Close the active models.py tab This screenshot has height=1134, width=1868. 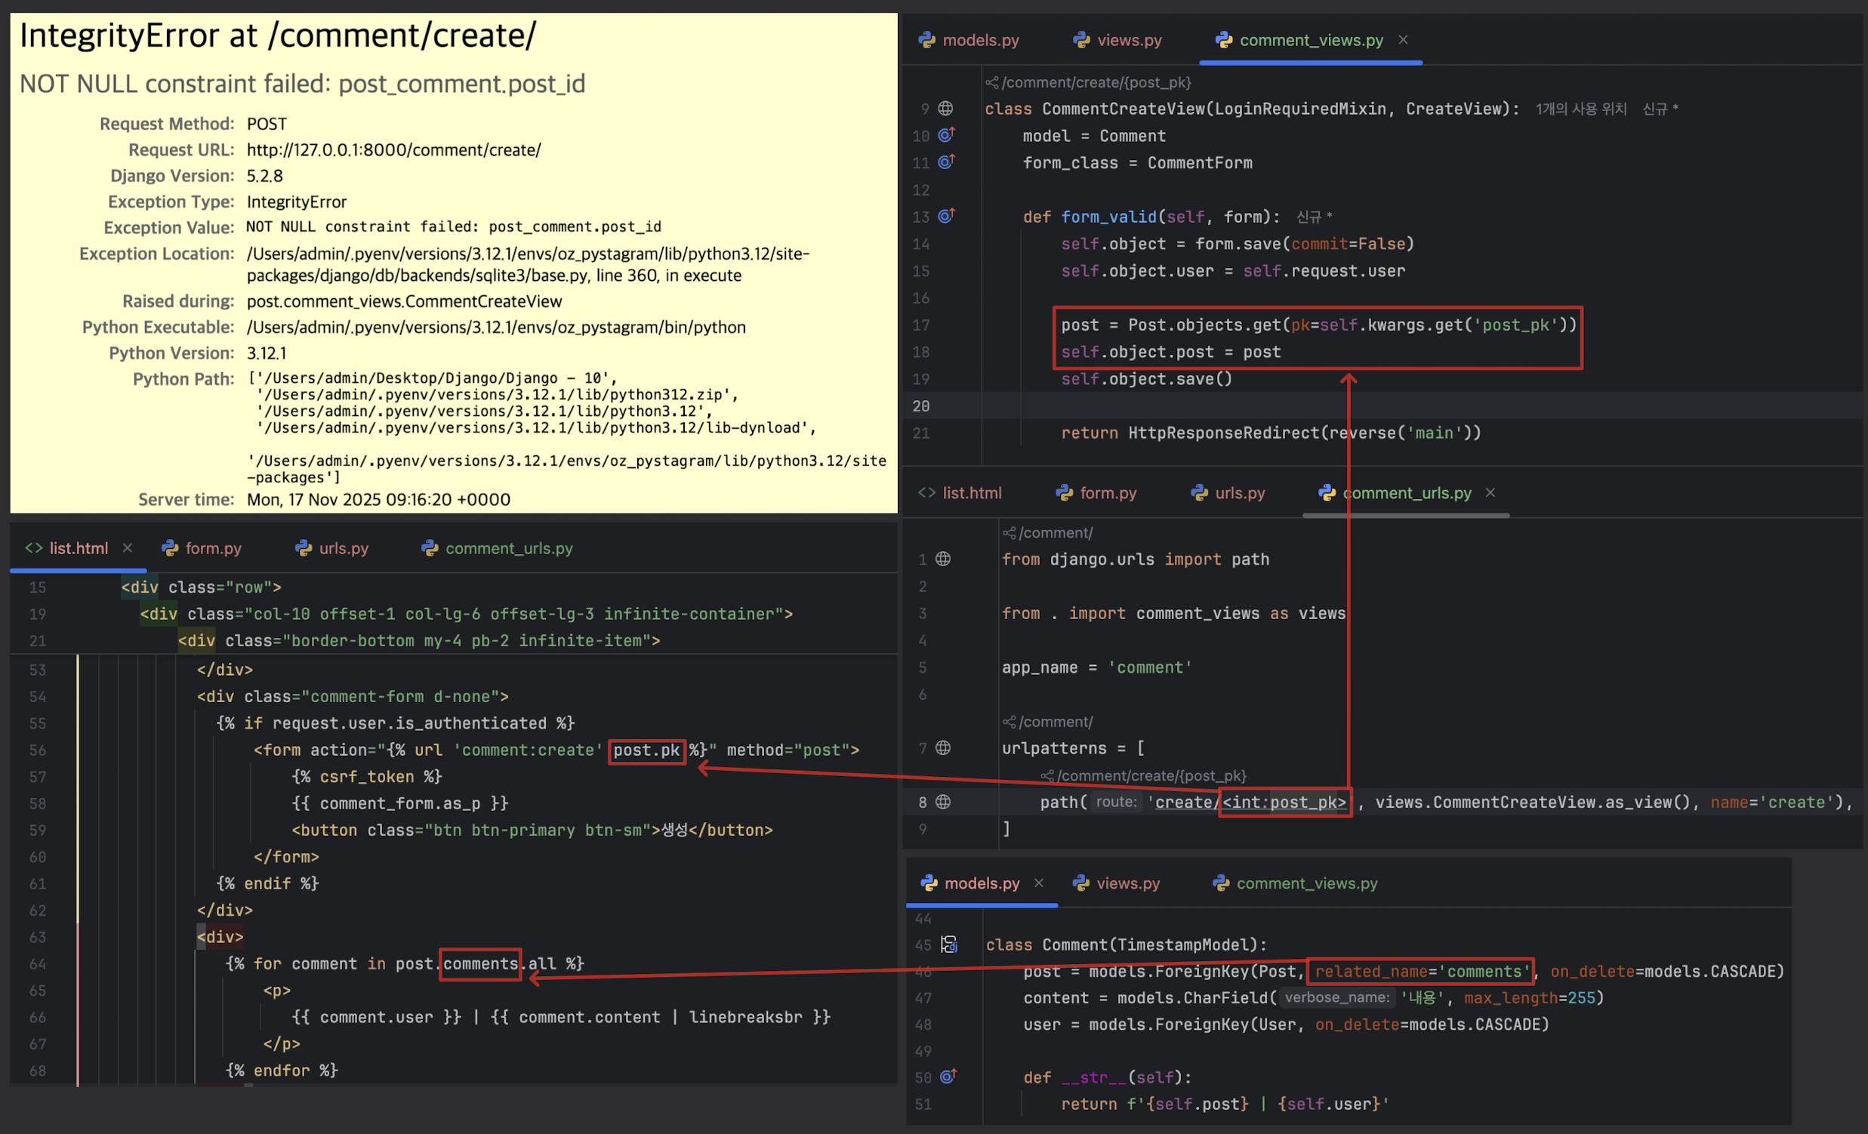(x=1039, y=883)
